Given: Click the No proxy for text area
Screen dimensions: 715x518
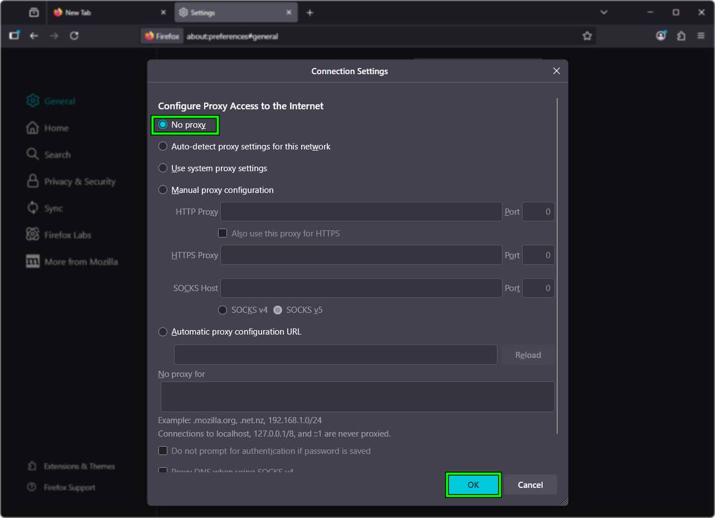Looking at the screenshot, I should (357, 396).
